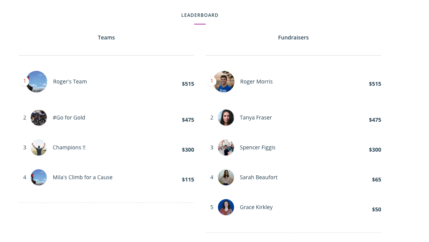Click Roger Morris profile photo
The height and width of the screenshot is (242, 429).
224,82
